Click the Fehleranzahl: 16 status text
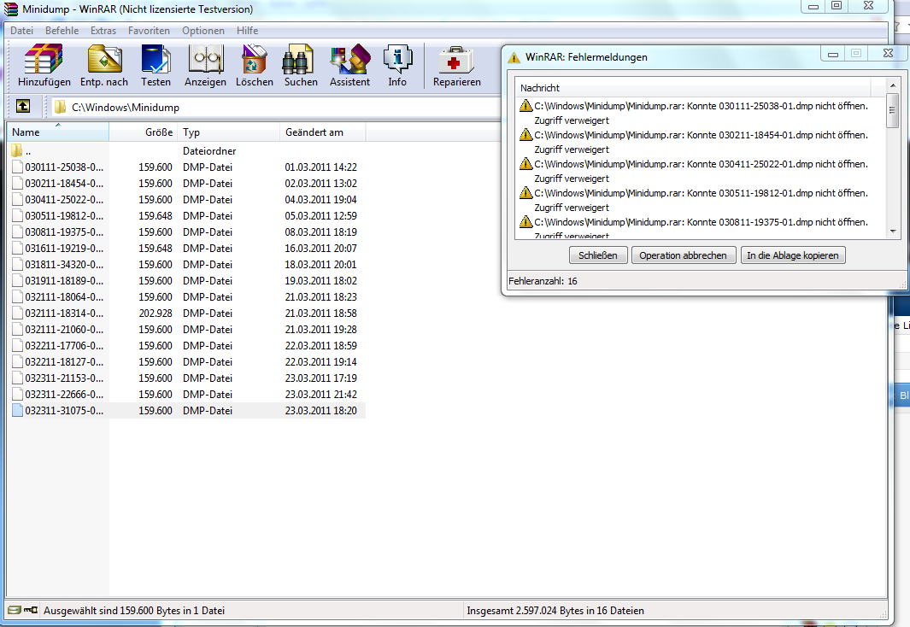The image size is (910, 627). 543,281
